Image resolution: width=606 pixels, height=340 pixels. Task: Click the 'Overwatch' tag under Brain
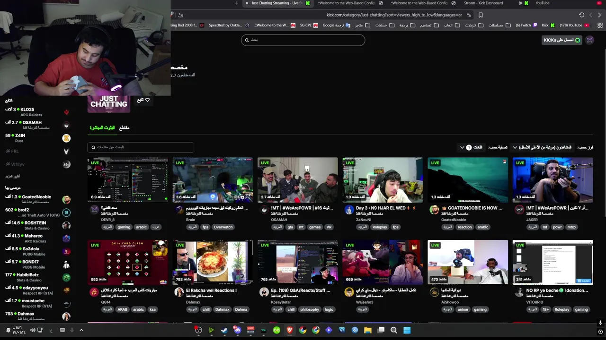(223, 227)
